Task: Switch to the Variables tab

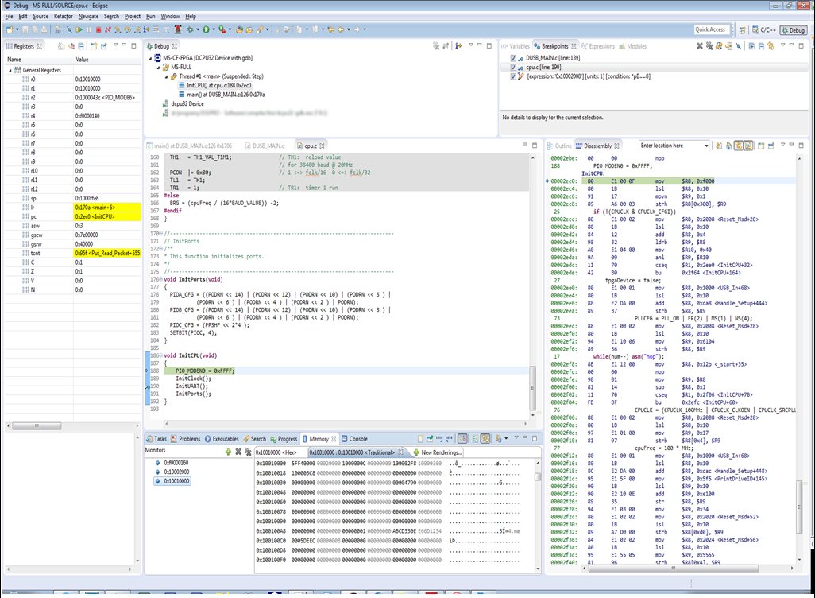Action: (515, 46)
